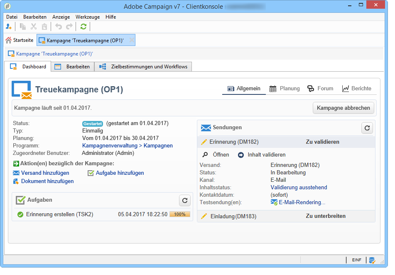Switch to the Startseite tab
Image resolution: width=395 pixels, height=275 pixels.
point(20,40)
